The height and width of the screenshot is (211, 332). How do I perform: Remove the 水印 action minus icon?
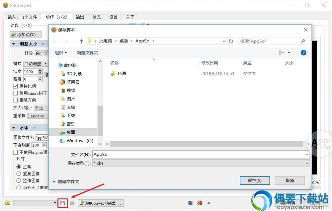tap(34, 128)
